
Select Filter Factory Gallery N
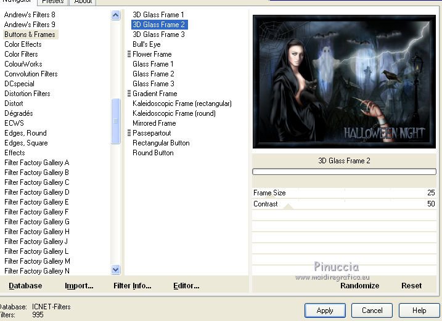click(x=36, y=271)
